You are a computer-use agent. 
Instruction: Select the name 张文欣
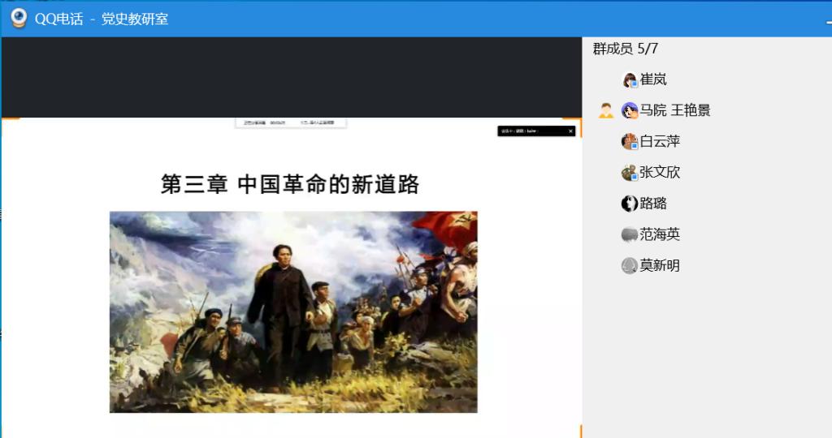click(x=660, y=172)
